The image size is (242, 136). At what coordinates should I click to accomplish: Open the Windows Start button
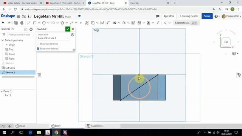pyautogui.click(x=4, y=133)
